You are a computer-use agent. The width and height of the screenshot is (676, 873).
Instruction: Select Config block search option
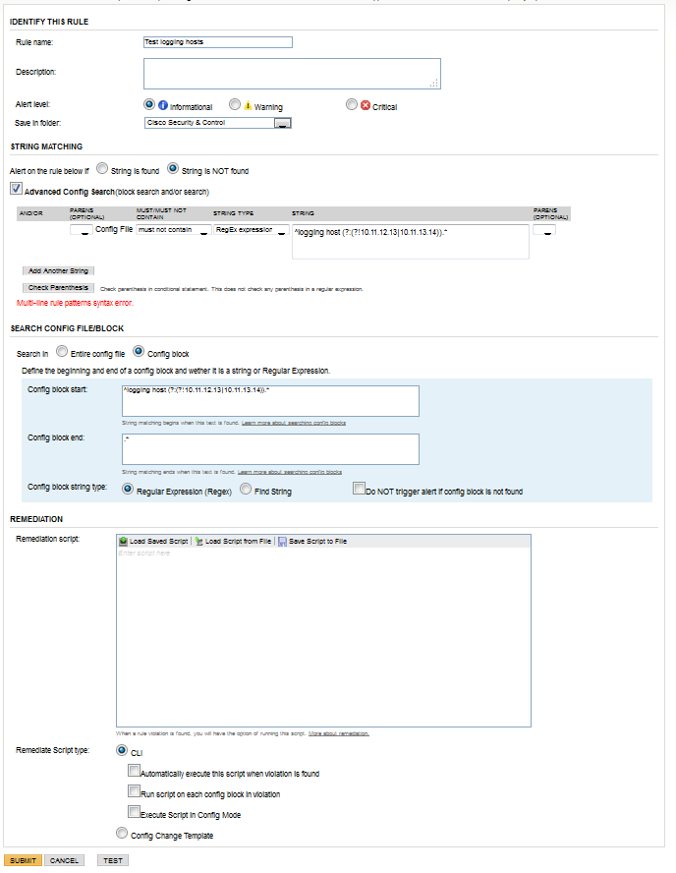(139, 351)
